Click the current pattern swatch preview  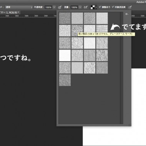(93, 7)
